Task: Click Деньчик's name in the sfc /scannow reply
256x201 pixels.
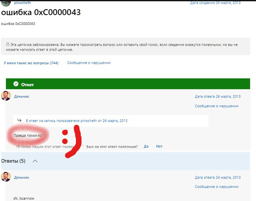Action: [x=22, y=177]
